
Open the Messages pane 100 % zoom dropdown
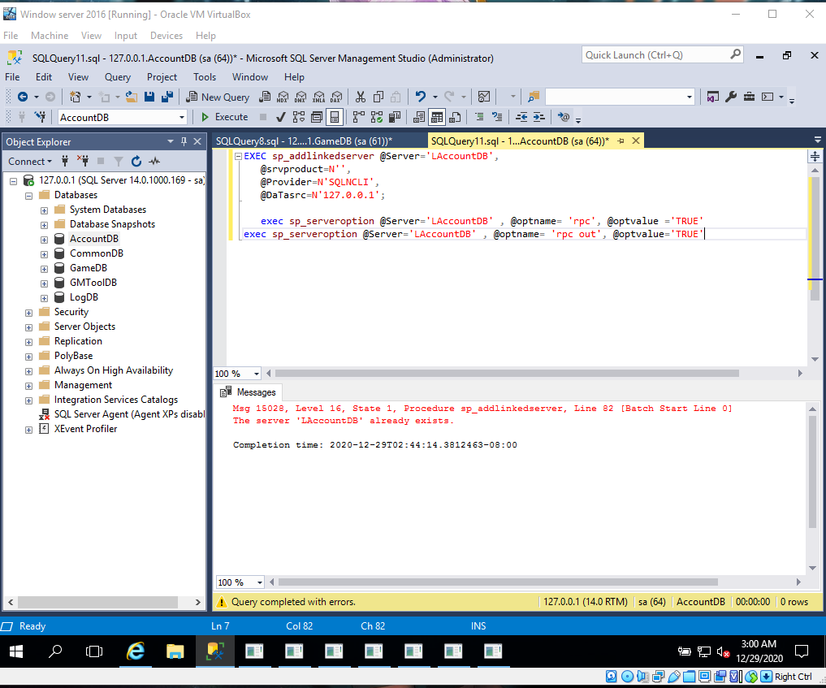(259, 582)
